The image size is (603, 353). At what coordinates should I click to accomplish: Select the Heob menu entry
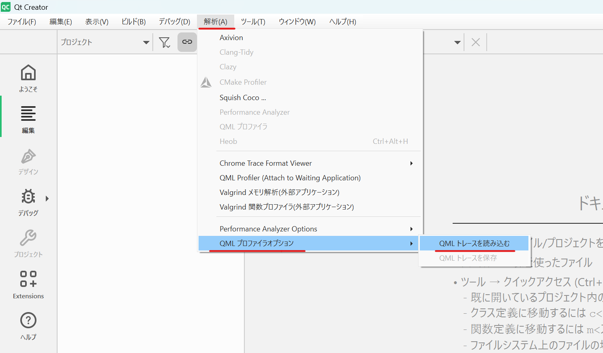pyautogui.click(x=310, y=141)
